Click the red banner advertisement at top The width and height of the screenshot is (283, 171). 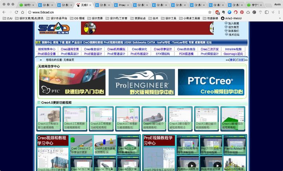click(x=147, y=28)
